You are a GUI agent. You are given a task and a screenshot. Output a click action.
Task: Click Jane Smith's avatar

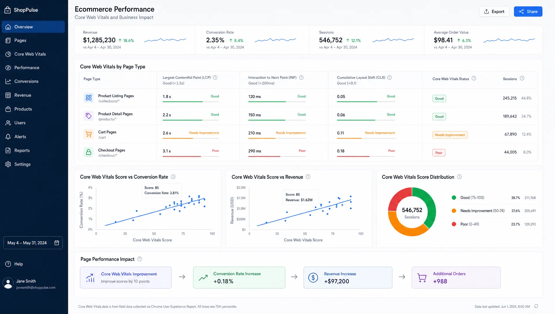pyautogui.click(x=8, y=283)
